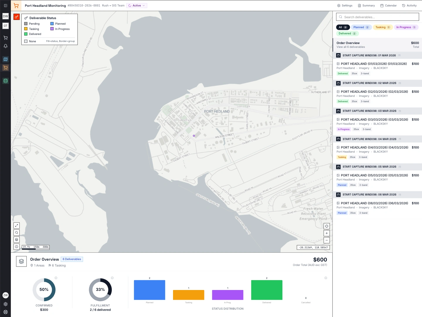Toggle the Delivered status legend checkbox
This screenshot has height=317, width=422.
point(26,34)
